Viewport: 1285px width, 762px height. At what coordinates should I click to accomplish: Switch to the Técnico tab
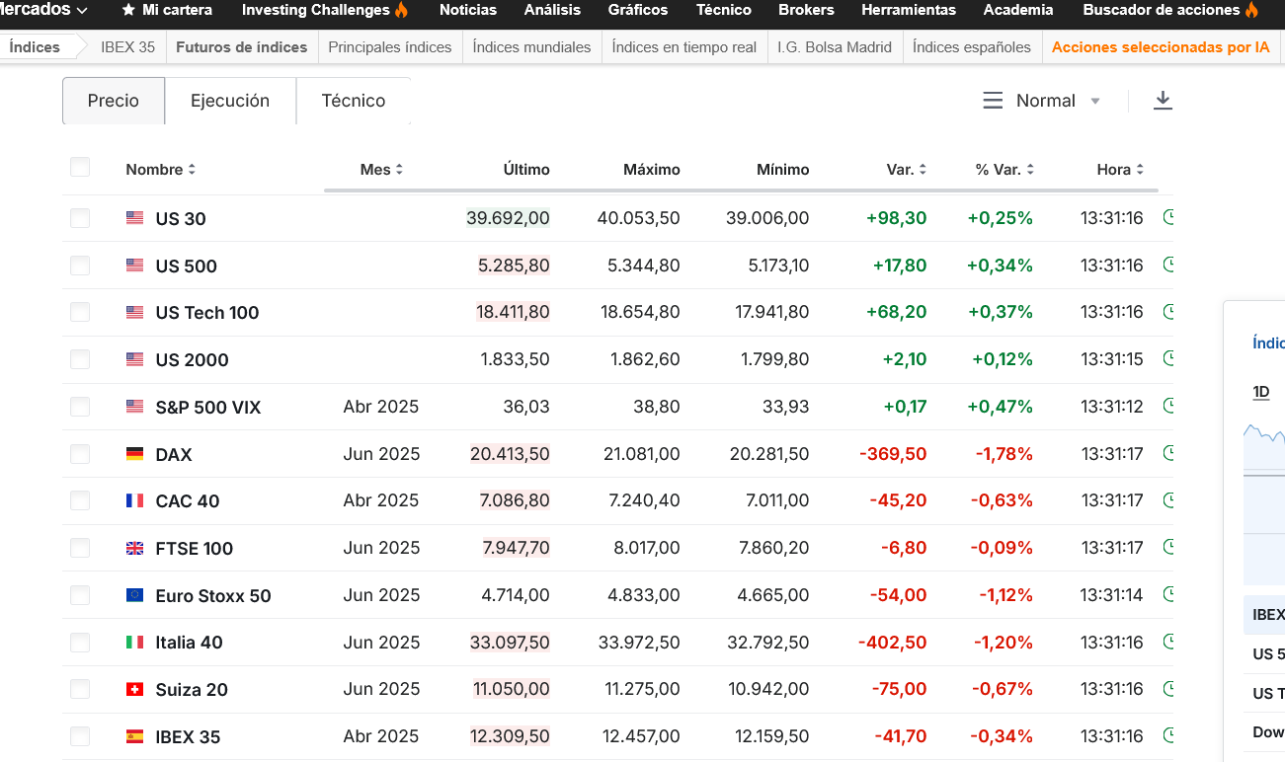pos(353,101)
